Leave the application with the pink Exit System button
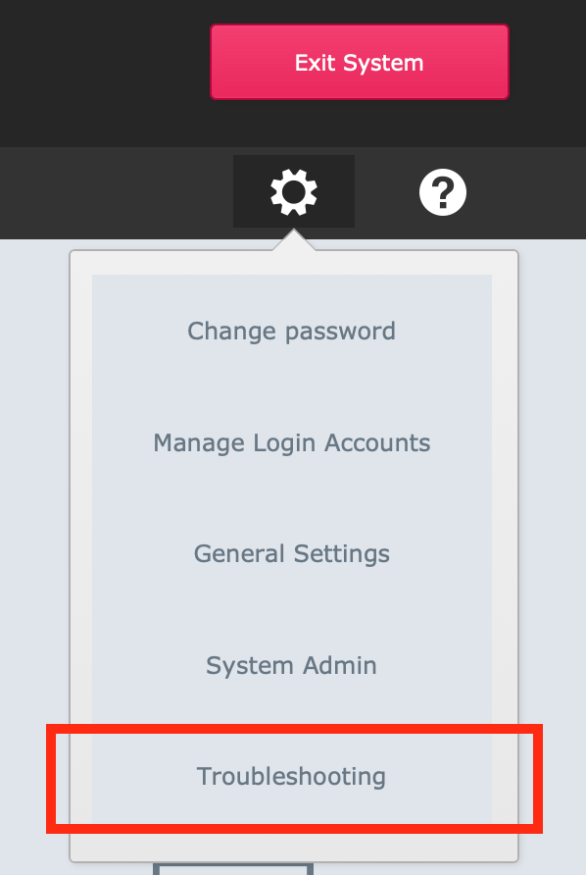586x875 pixels. (x=359, y=62)
